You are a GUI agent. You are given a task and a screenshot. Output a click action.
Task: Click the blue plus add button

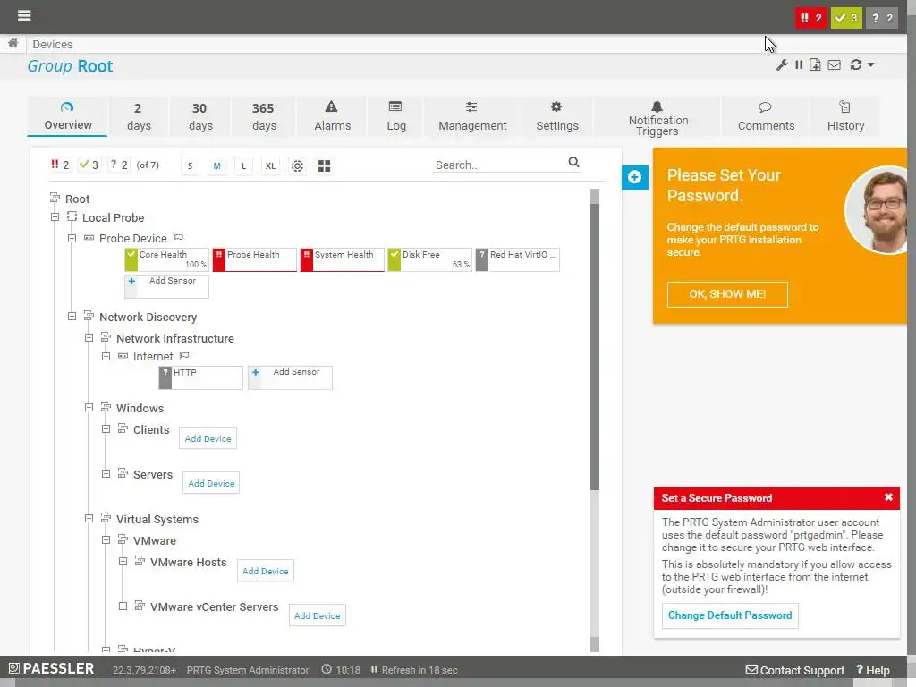[635, 177]
